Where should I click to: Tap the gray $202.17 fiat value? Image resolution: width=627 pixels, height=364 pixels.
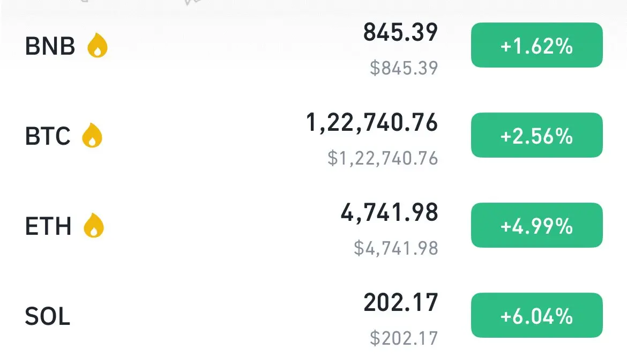[x=404, y=338]
